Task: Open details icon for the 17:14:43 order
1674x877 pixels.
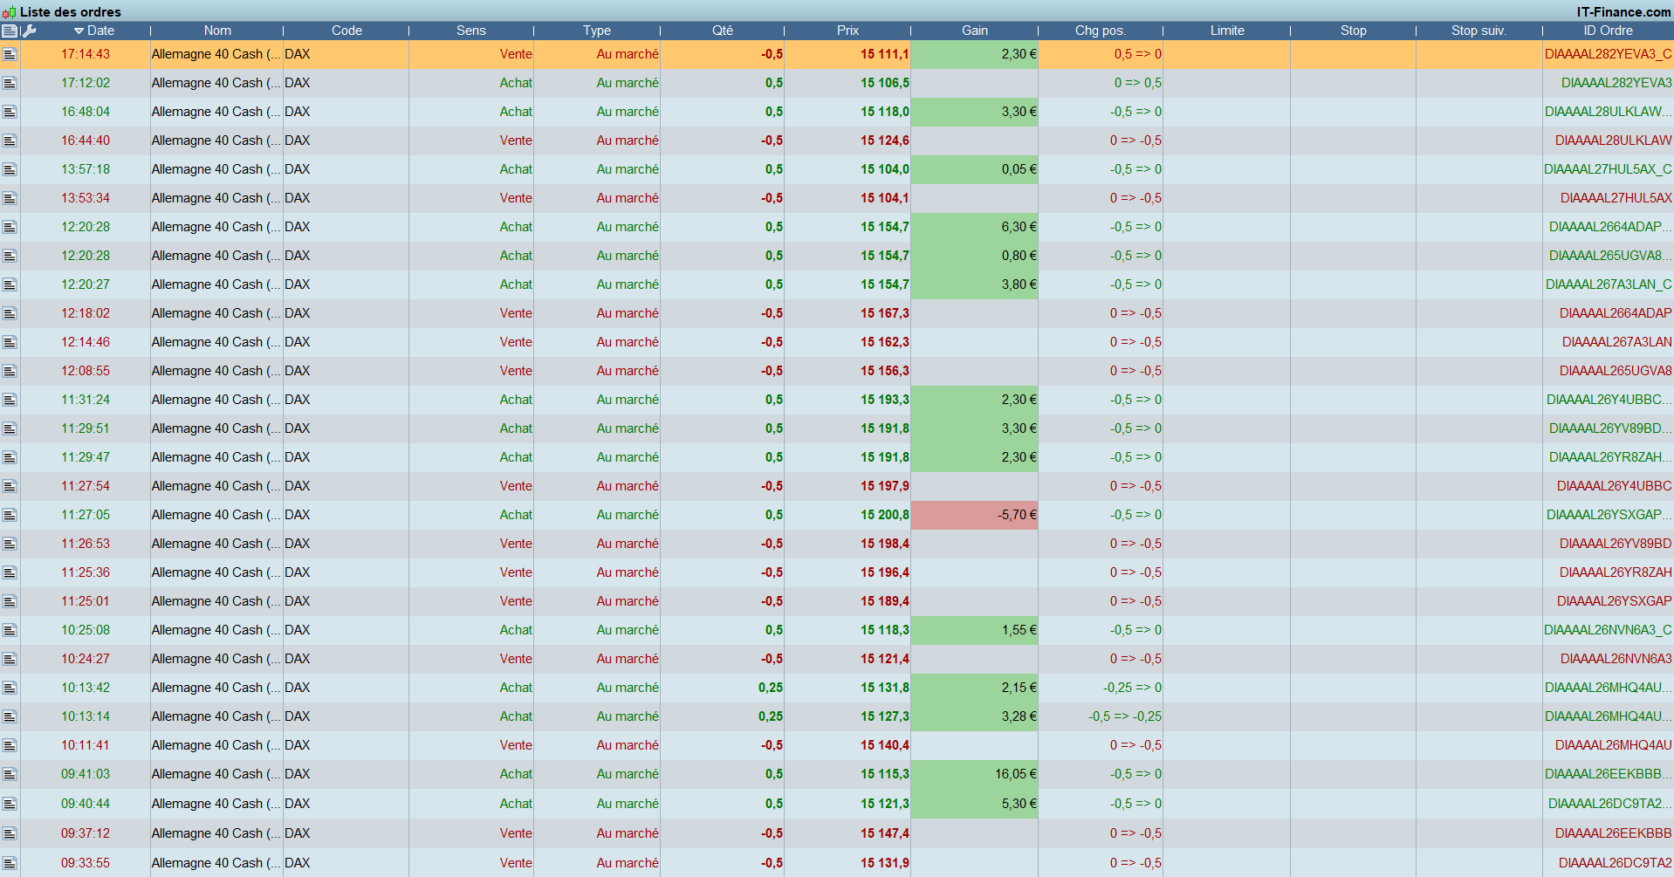Action: click(x=10, y=54)
